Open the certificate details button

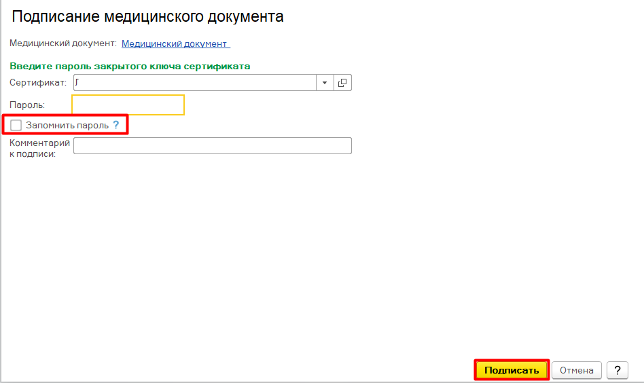(342, 83)
